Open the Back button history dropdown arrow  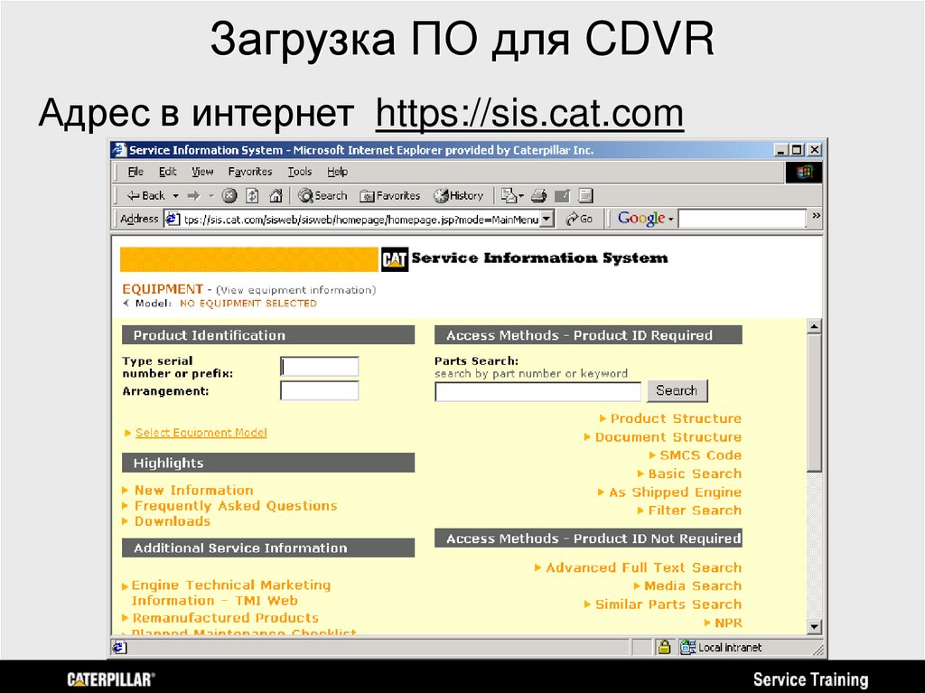coord(175,195)
